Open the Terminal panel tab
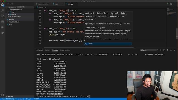The height and width of the screenshot is (100, 178). [55, 50]
